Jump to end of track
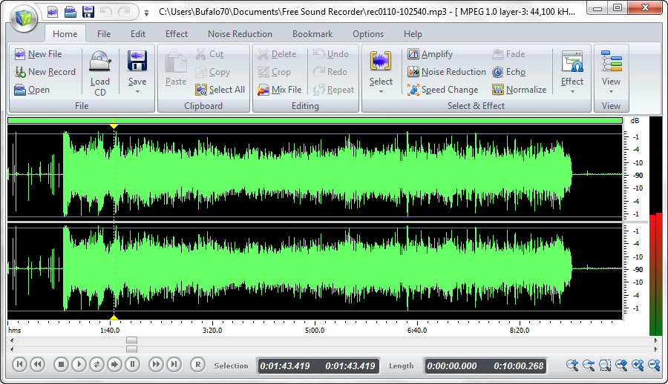This screenshot has width=668, height=384. coord(174,364)
